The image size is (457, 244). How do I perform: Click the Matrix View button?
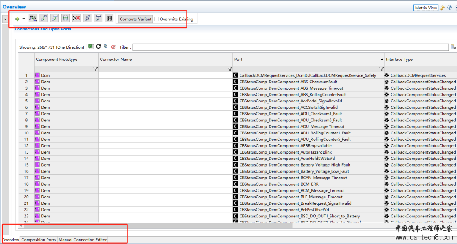click(426, 8)
